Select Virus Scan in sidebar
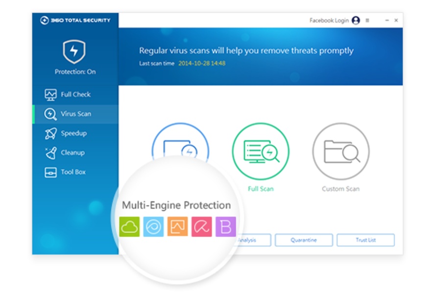Viewport: 435px width, 294px height. coord(75,114)
